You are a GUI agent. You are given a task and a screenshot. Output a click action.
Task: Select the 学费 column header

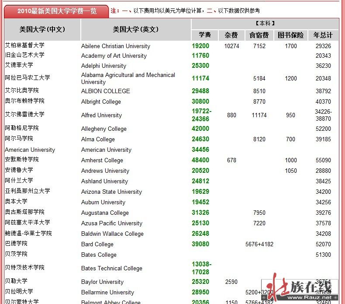[204, 35]
